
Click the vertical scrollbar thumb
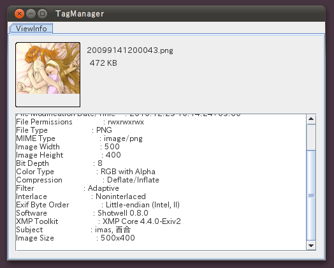tap(311, 195)
